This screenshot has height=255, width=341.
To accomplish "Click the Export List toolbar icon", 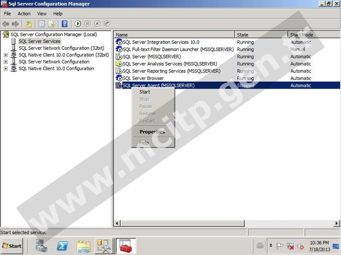I will coord(52,24).
